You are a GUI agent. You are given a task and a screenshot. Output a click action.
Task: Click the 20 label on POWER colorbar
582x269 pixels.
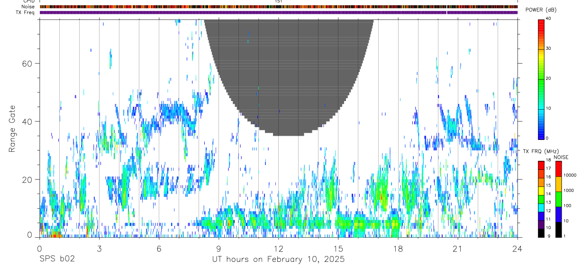[548, 78]
